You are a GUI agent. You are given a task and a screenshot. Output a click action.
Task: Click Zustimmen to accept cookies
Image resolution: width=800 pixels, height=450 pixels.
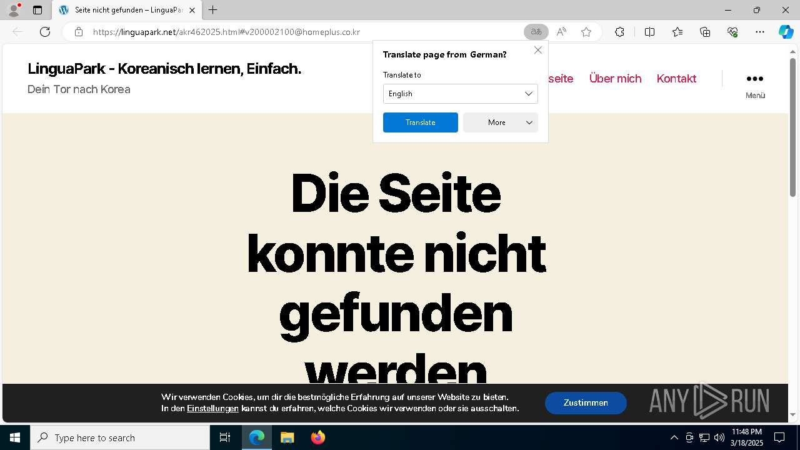[586, 403]
